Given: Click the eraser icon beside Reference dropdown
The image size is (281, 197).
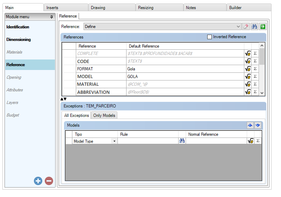Looking at the screenshot, I should pyautogui.click(x=246, y=27).
